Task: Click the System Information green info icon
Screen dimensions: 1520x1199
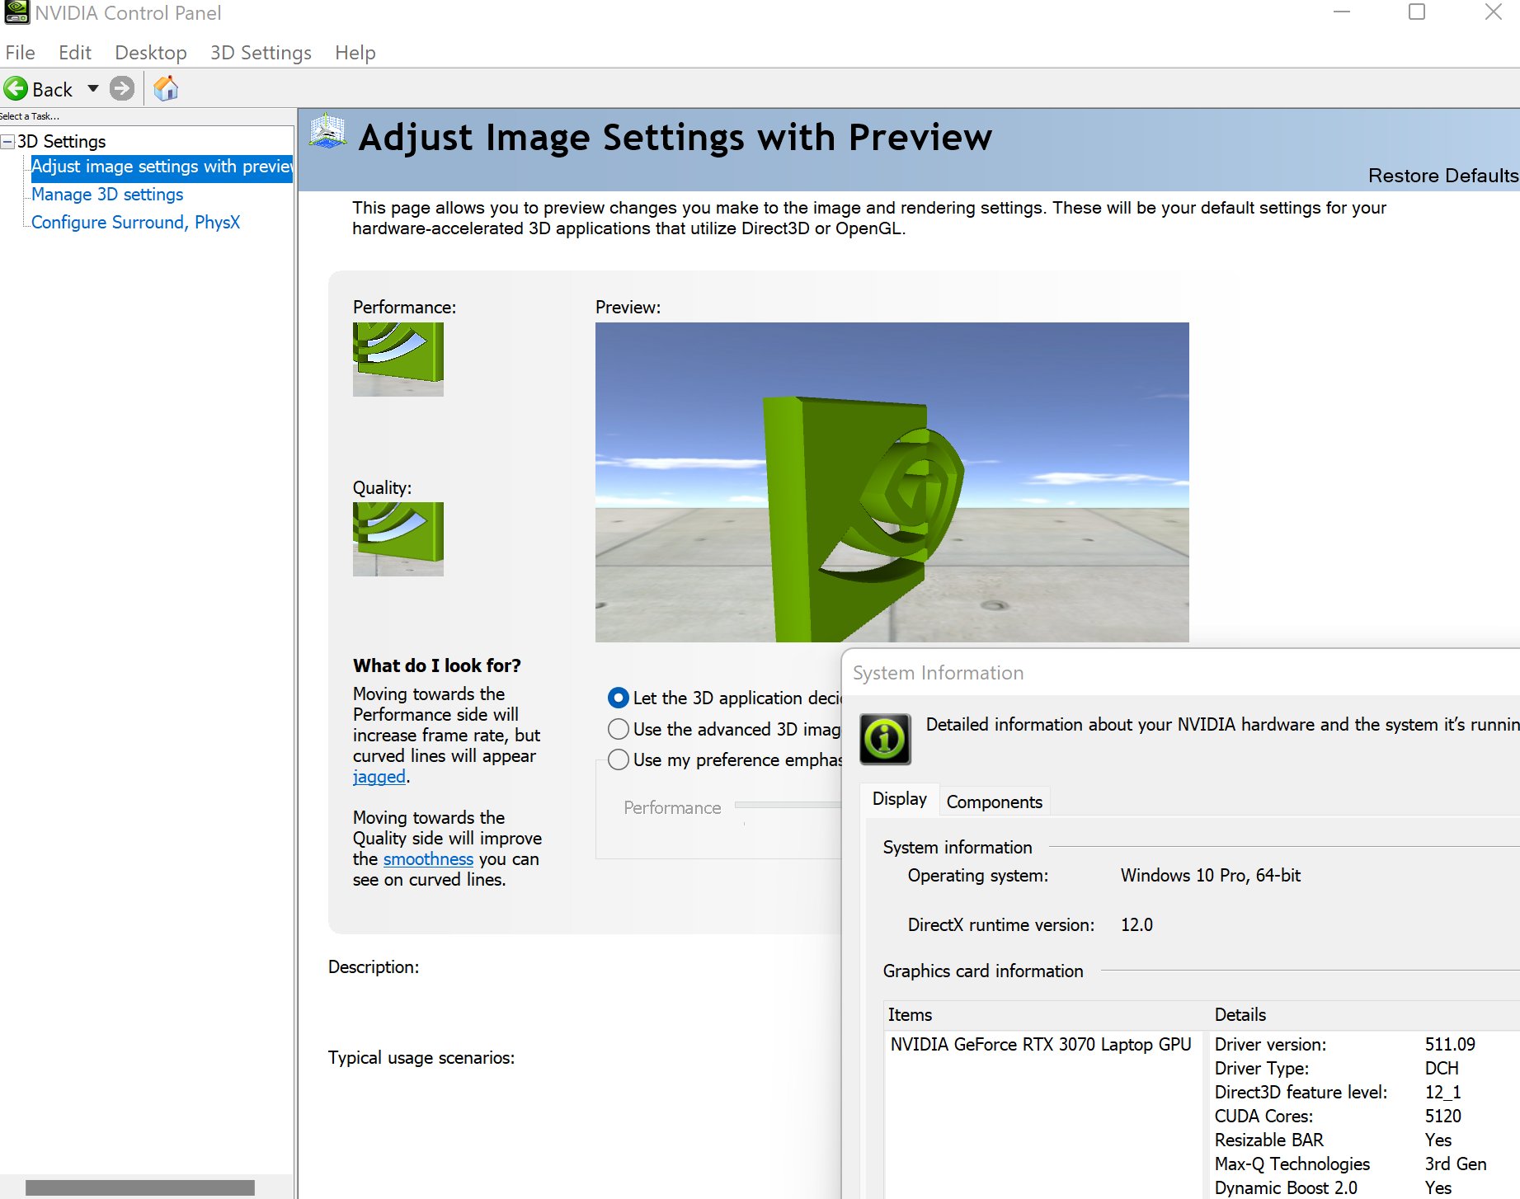Action: pyautogui.click(x=885, y=738)
